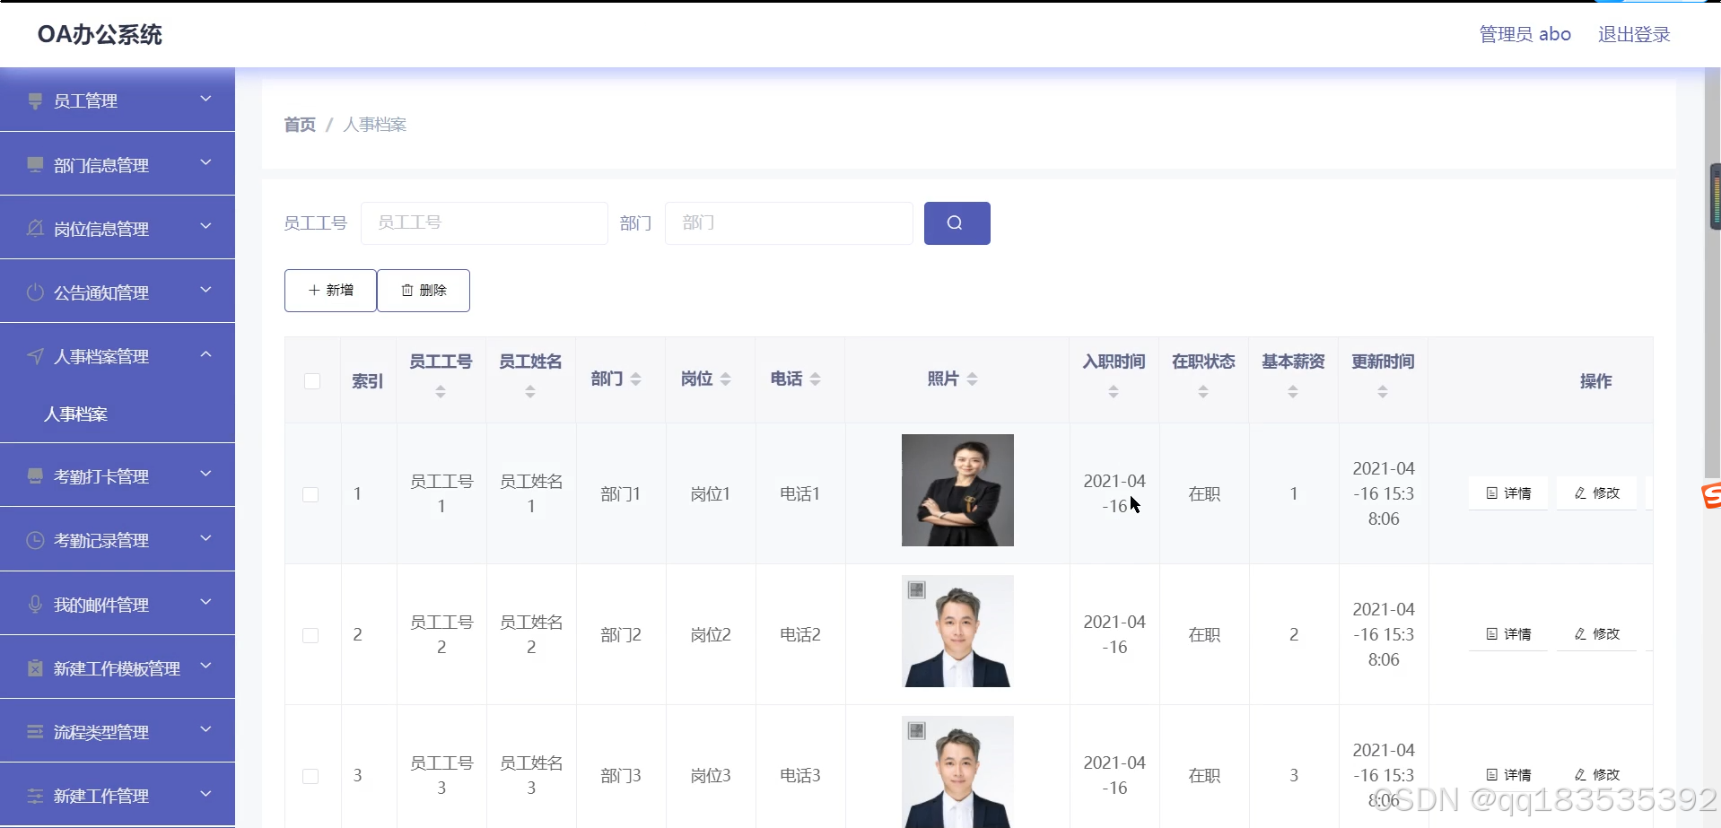Navigate to 首页 in the breadcrumb
The height and width of the screenshot is (828, 1721).
pyautogui.click(x=299, y=125)
